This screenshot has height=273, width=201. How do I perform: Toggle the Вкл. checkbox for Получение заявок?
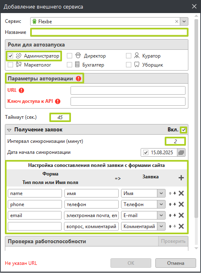point(183,130)
